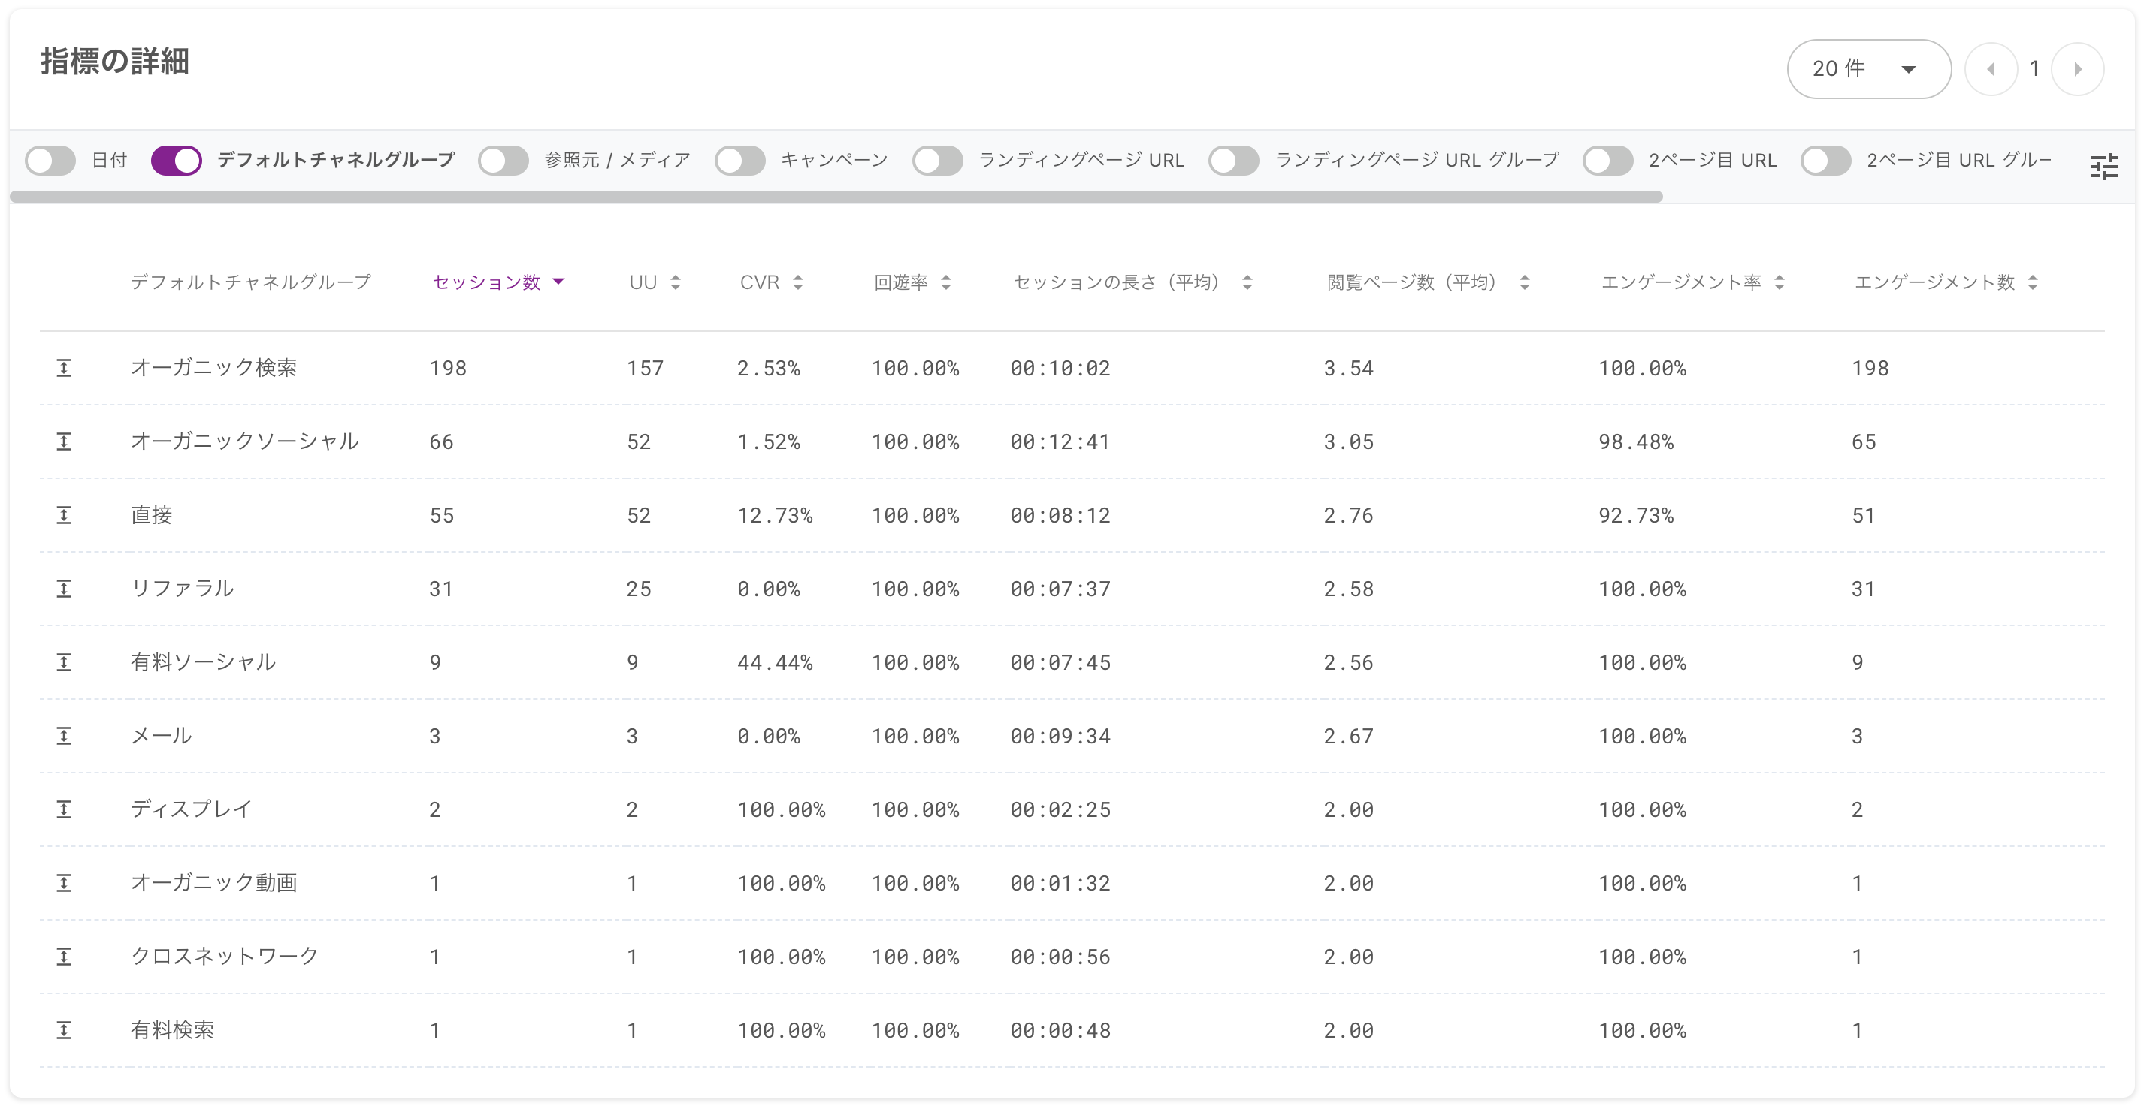Expand the 直接 row icon

[64, 515]
